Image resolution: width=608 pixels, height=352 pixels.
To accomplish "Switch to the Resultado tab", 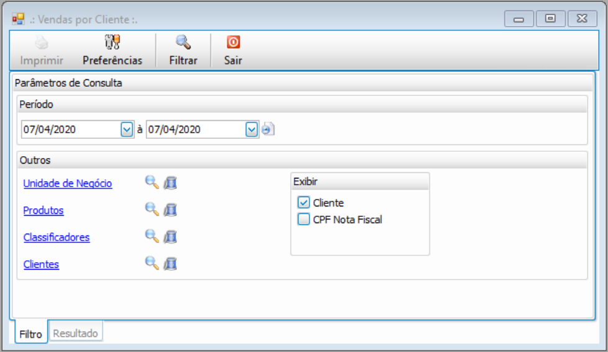I will click(76, 333).
